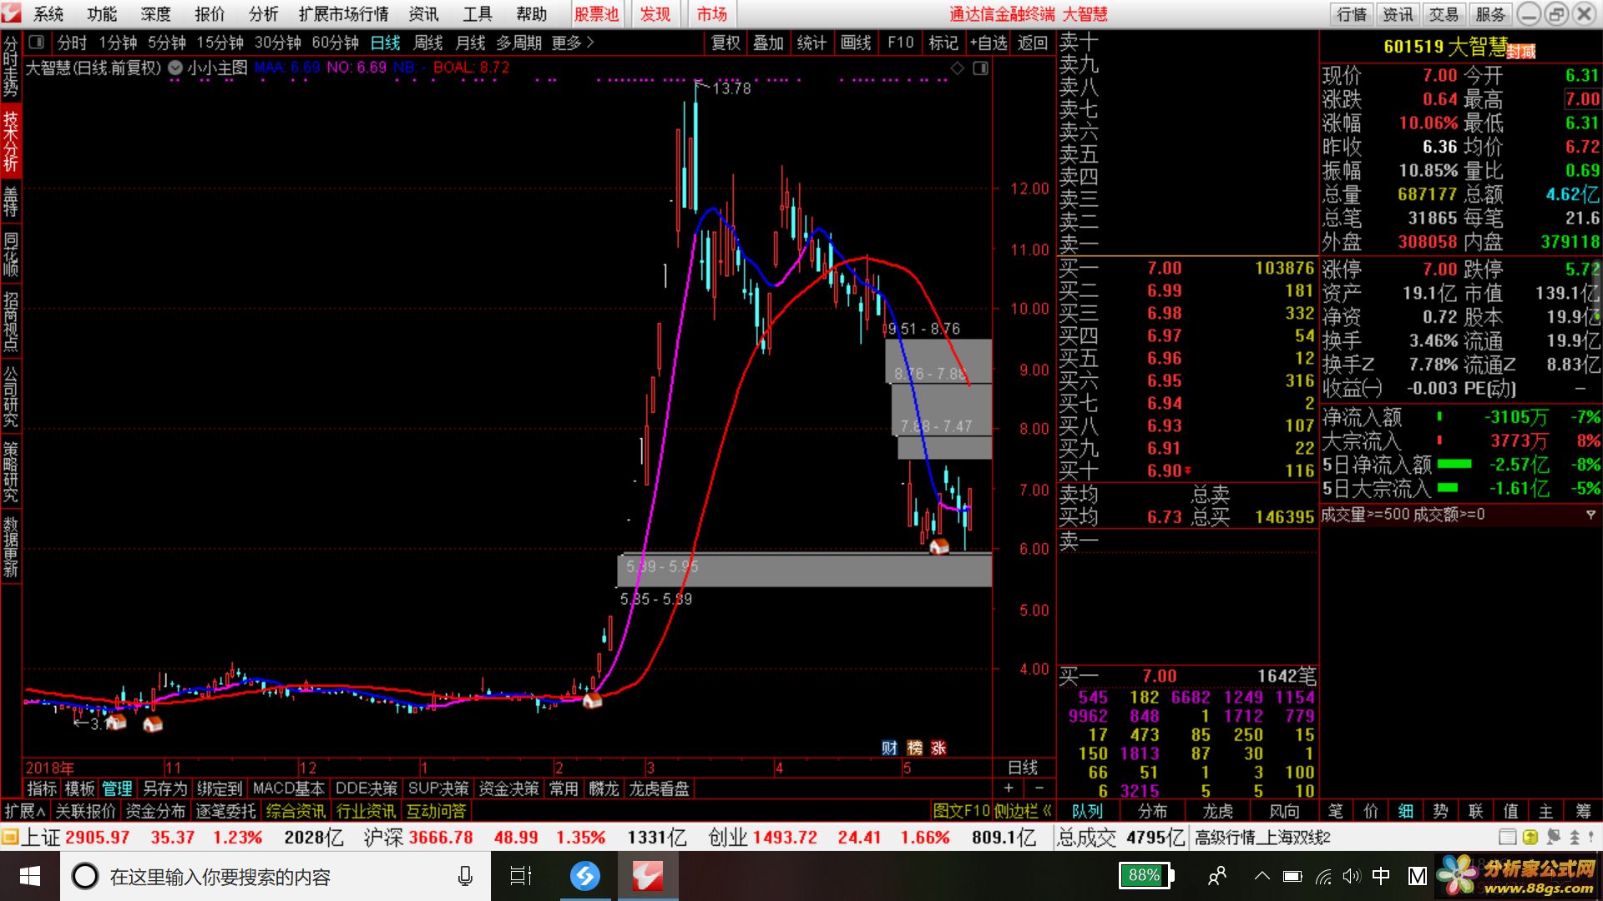Open the 功能 menu

[101, 13]
